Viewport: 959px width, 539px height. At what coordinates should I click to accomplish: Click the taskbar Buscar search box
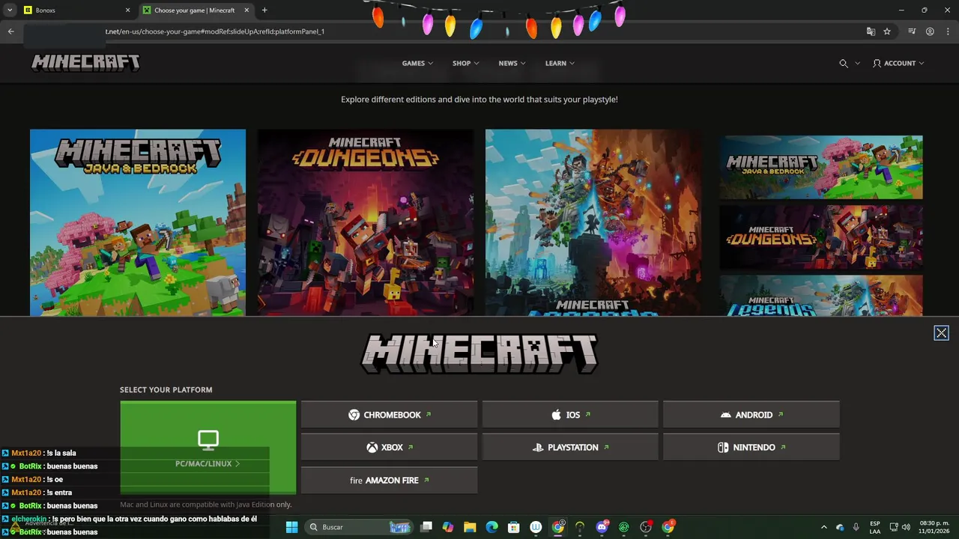[x=360, y=527]
